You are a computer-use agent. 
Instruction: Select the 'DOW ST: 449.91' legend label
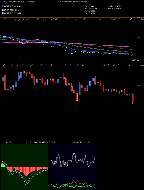pyautogui.click(x=13, y=7)
